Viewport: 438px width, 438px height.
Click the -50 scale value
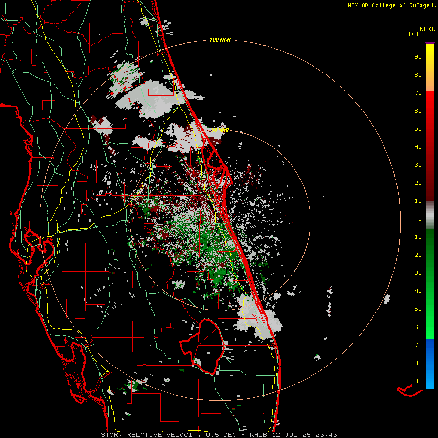(x=416, y=309)
